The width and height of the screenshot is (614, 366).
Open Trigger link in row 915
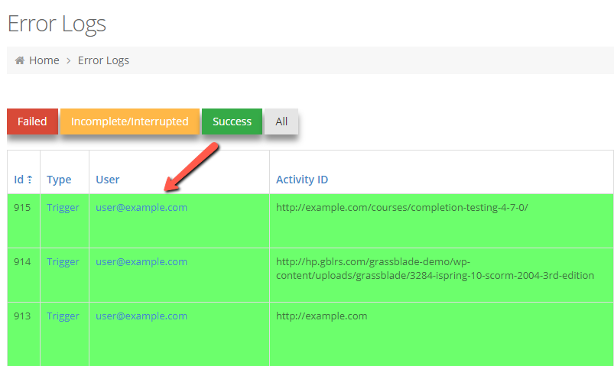[63, 208]
